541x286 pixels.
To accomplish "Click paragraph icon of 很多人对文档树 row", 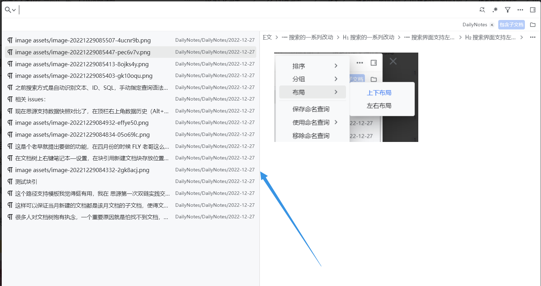I will tap(10, 217).
